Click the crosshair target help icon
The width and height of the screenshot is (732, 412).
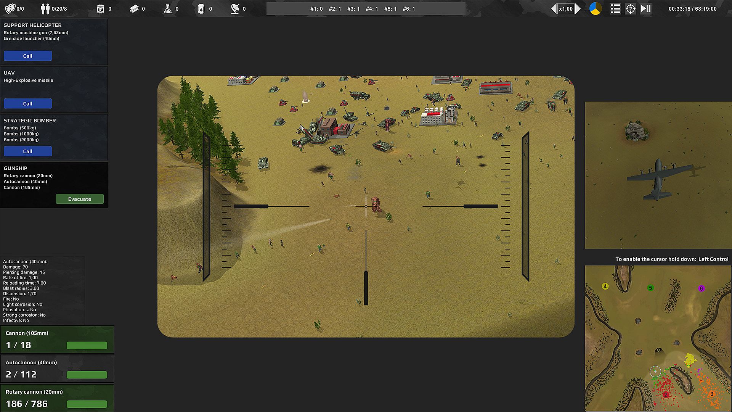coord(630,8)
